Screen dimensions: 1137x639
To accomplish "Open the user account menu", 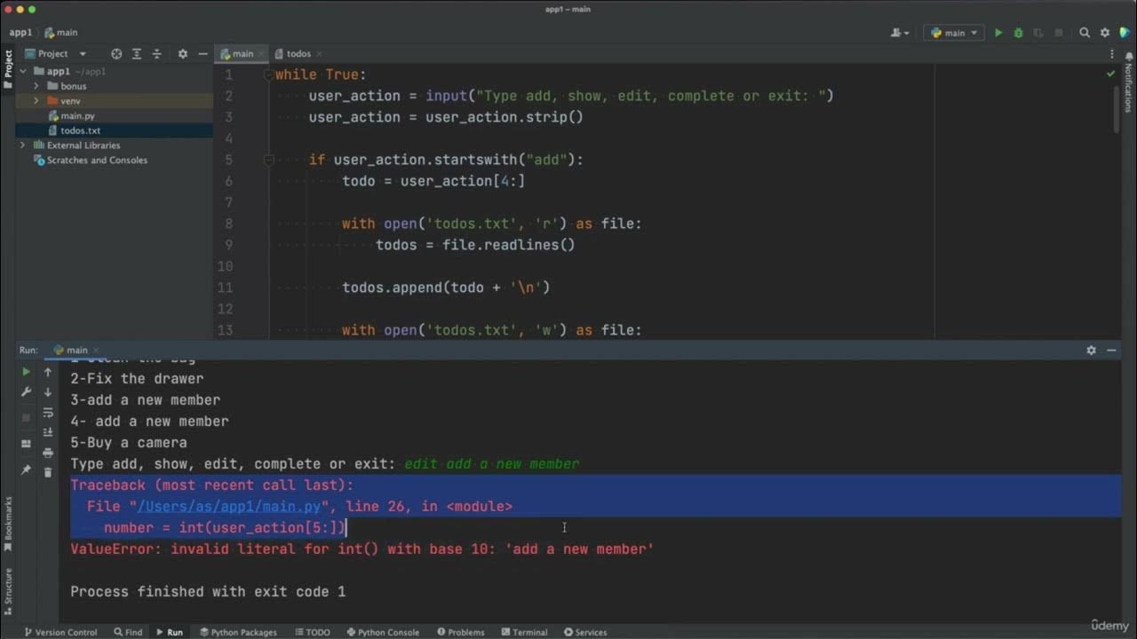I will 900,33.
